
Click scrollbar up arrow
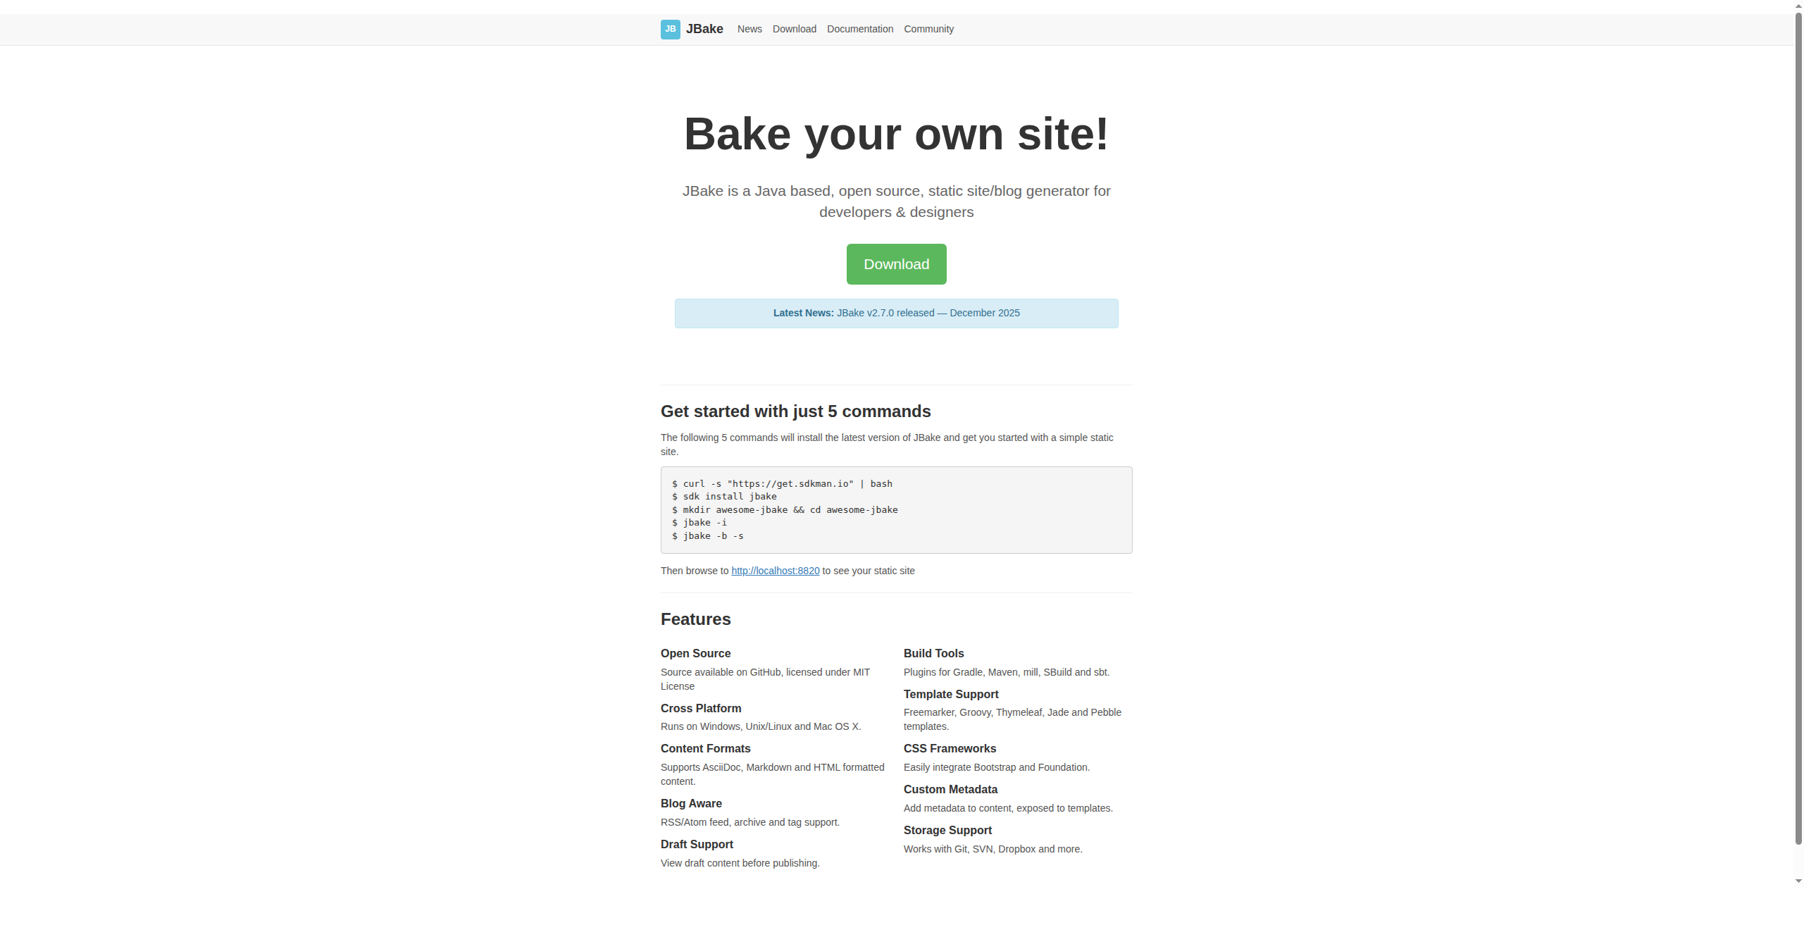point(1798,6)
